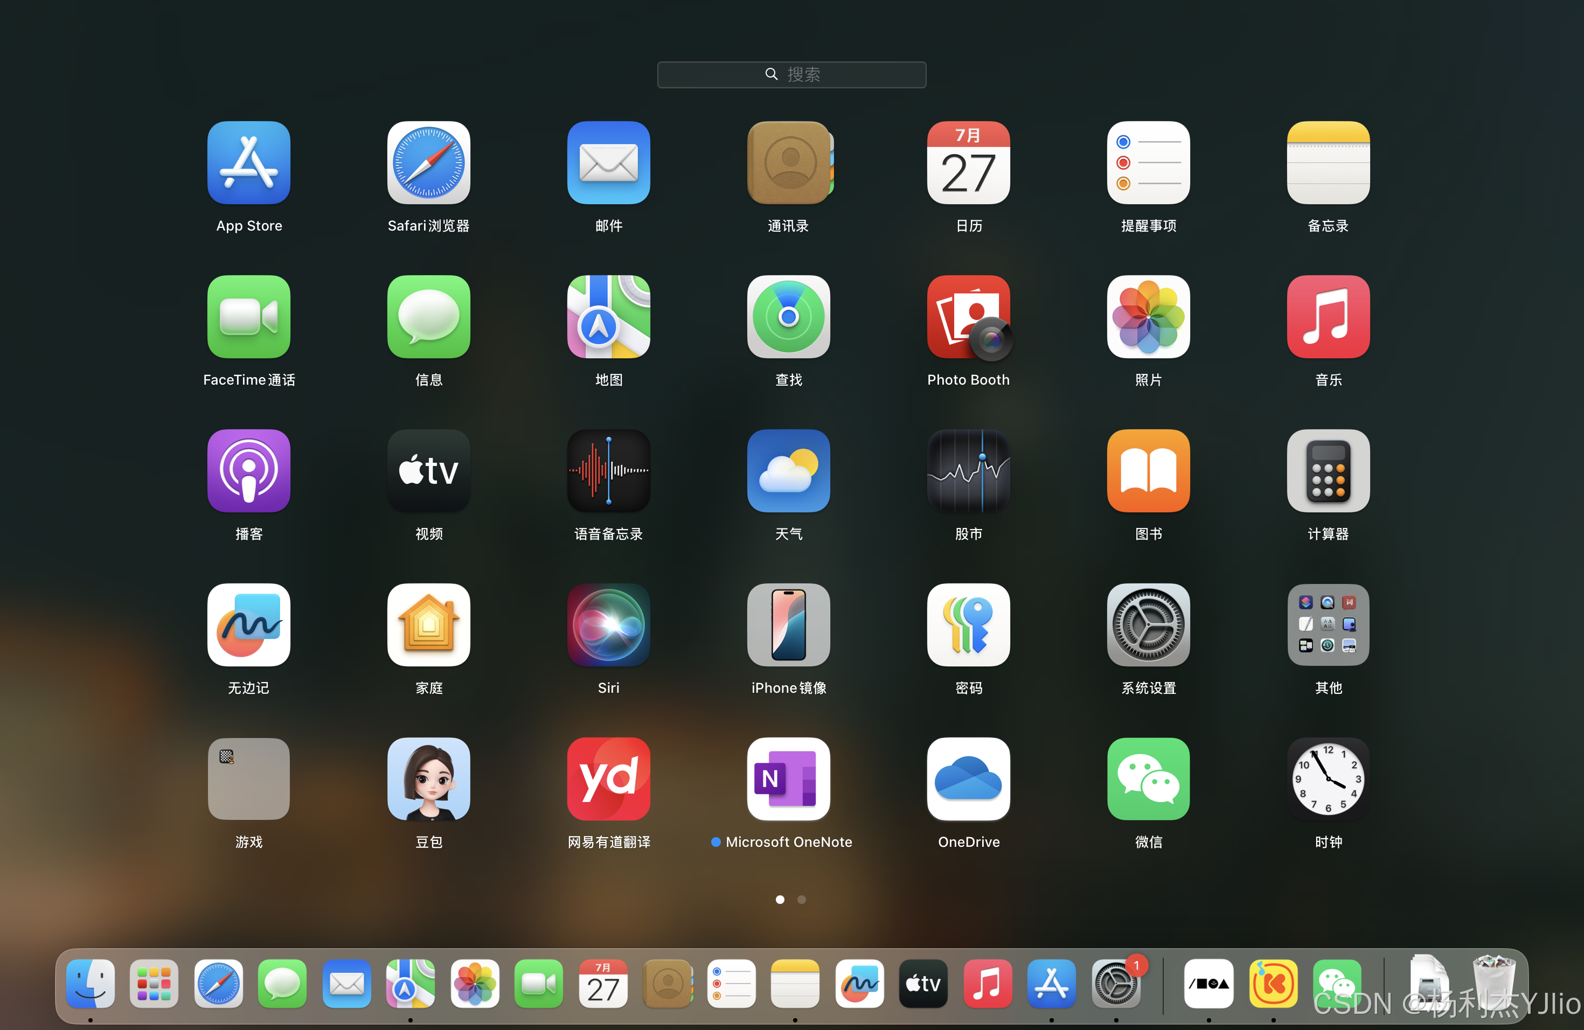1584x1030 pixels.
Task: Open 时钟 clock app
Action: (1329, 779)
